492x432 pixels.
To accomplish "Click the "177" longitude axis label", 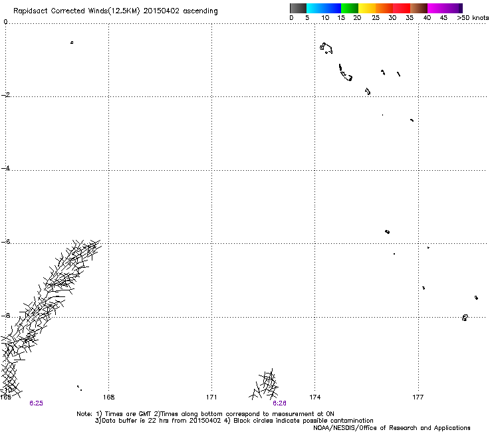I will pos(418,397).
